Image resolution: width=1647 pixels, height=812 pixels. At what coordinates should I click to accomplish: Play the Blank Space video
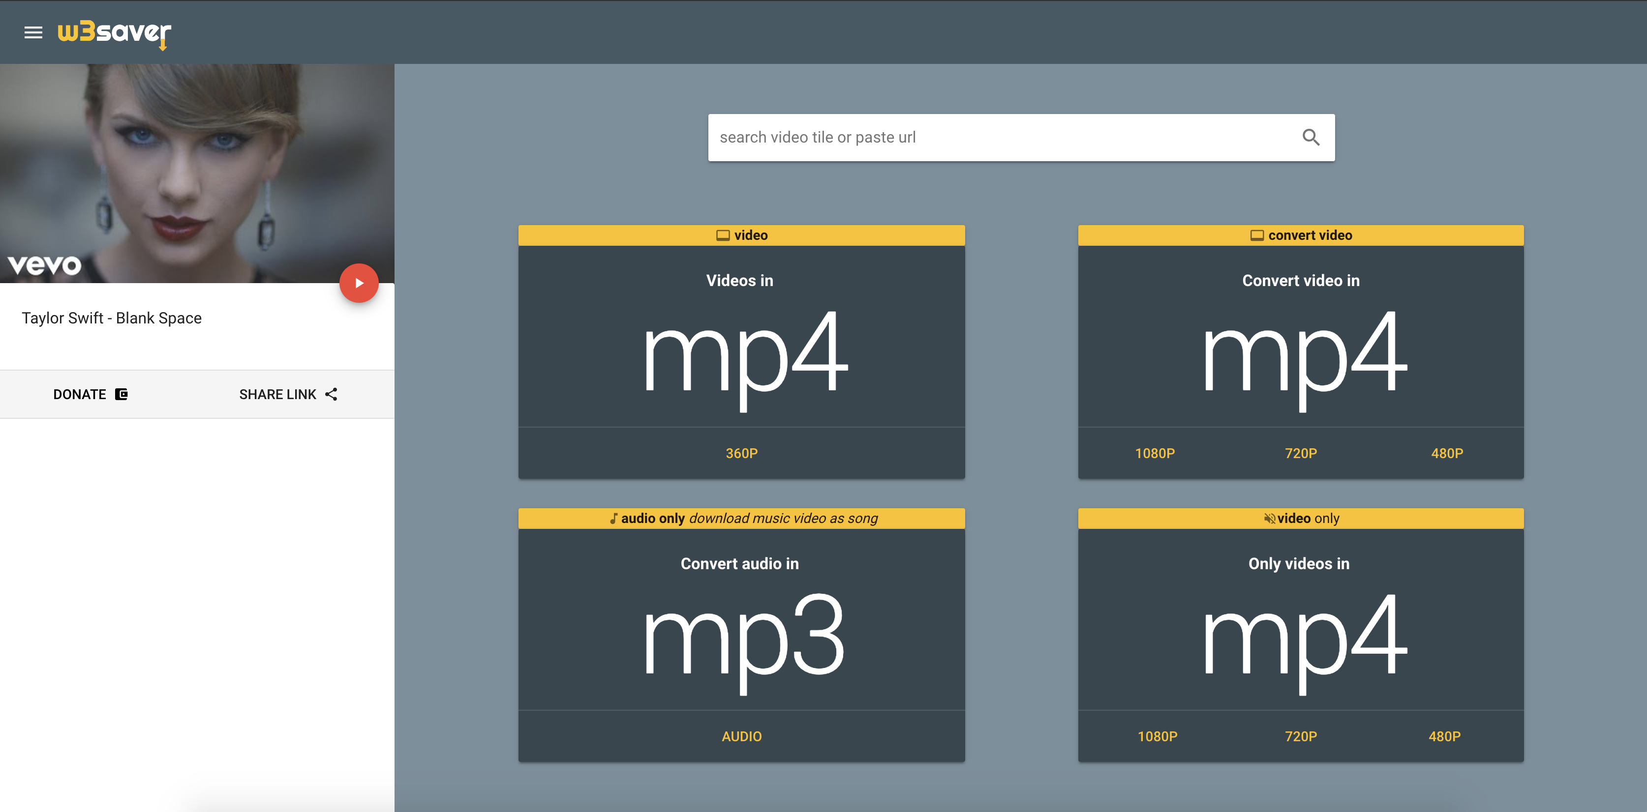coord(359,283)
